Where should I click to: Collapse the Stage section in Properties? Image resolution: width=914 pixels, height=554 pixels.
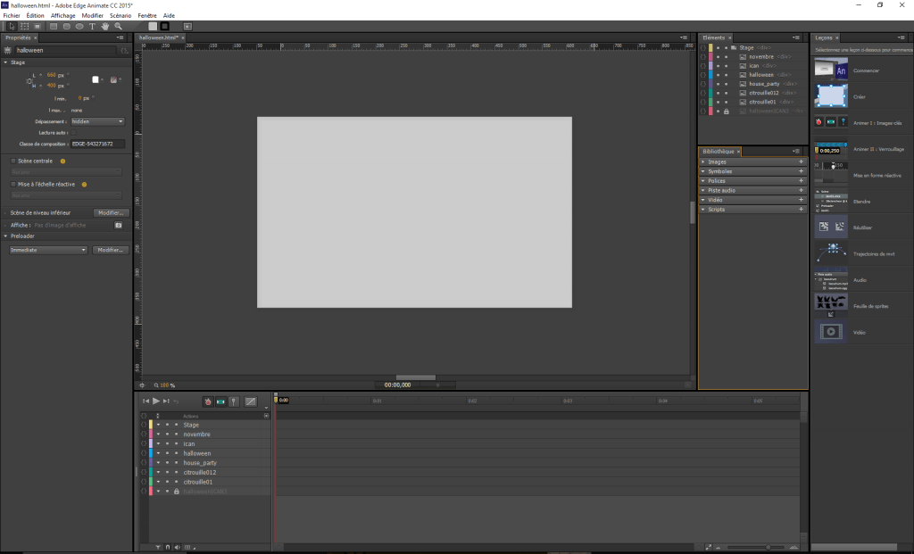pyautogui.click(x=6, y=62)
